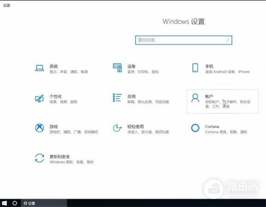
Task: Click the magnifier icon in search box
Action: click(x=228, y=40)
